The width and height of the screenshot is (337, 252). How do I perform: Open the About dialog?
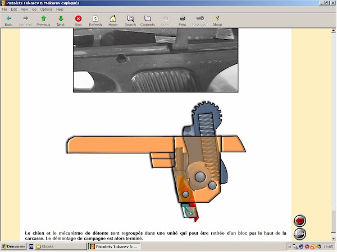(217, 21)
